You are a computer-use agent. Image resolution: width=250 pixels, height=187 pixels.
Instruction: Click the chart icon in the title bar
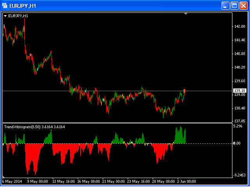point(5,6)
